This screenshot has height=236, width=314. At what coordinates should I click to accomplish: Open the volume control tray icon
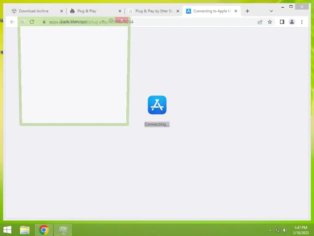click(285, 230)
